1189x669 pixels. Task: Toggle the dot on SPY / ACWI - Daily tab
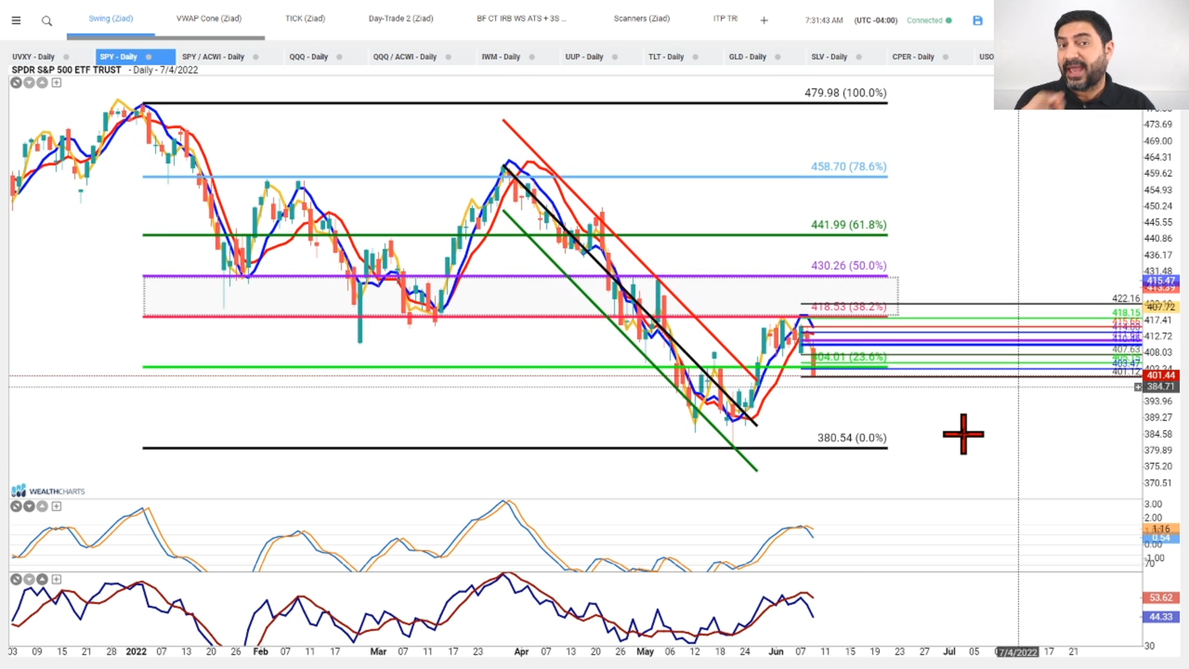coord(256,57)
